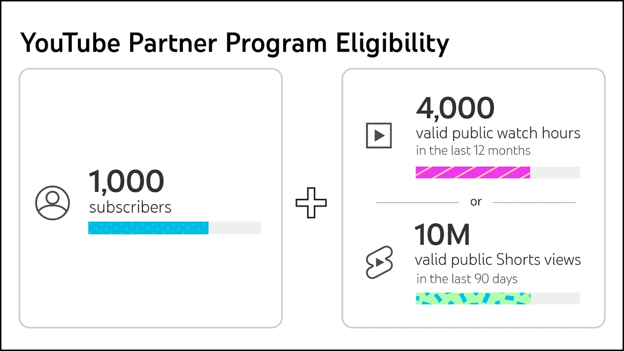Click the "1,000" subscribers number
The image size is (624, 351).
(126, 181)
